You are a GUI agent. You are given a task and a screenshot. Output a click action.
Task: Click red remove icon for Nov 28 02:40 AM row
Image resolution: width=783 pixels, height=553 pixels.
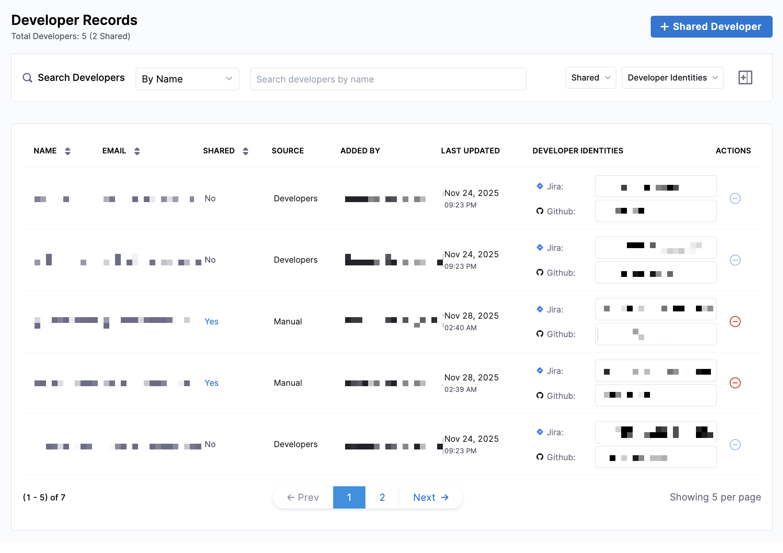point(735,321)
